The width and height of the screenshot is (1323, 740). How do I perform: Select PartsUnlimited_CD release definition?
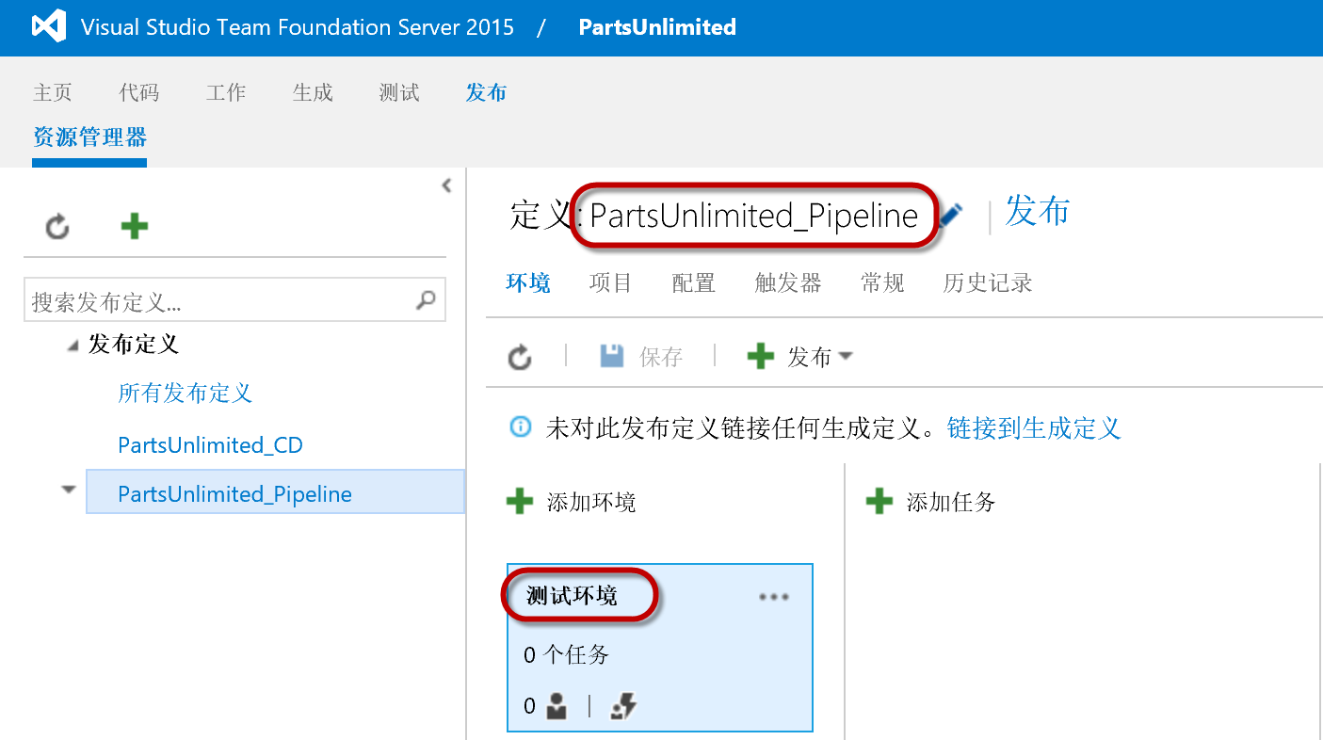[210, 444]
